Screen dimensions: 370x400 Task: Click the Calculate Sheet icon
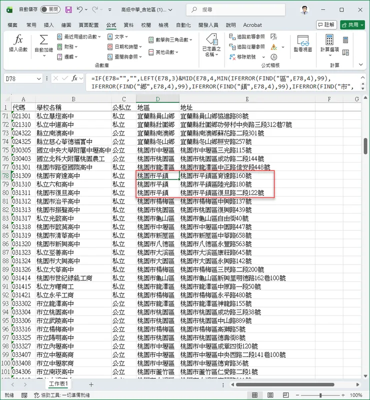[x=345, y=52]
